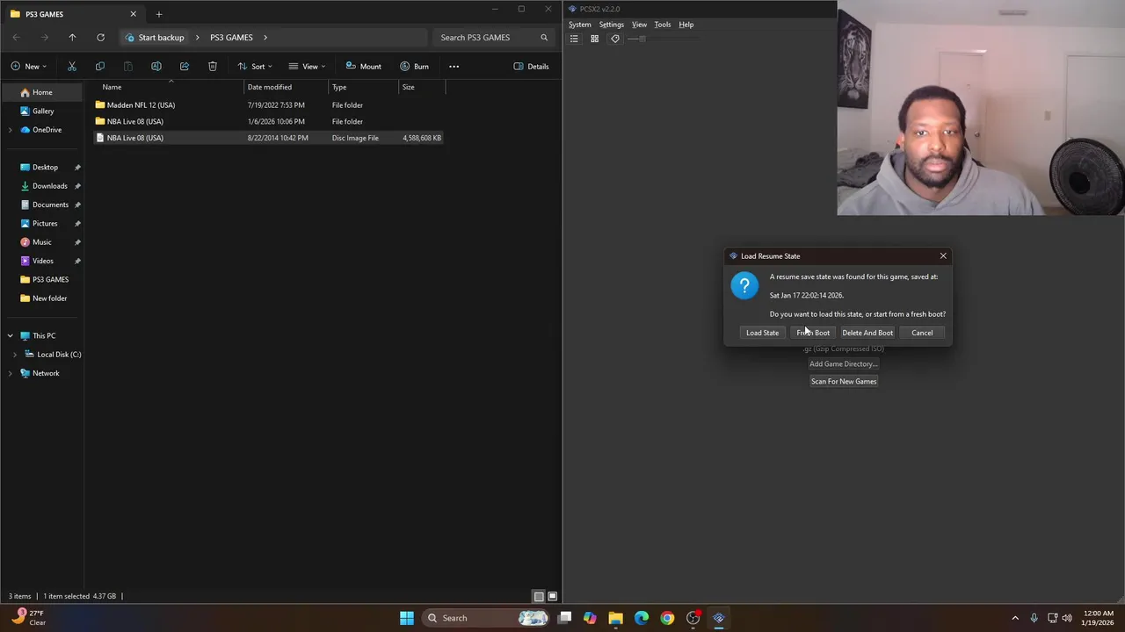Switch Explorer to details view icon
The image size is (1125, 632).
(539, 596)
